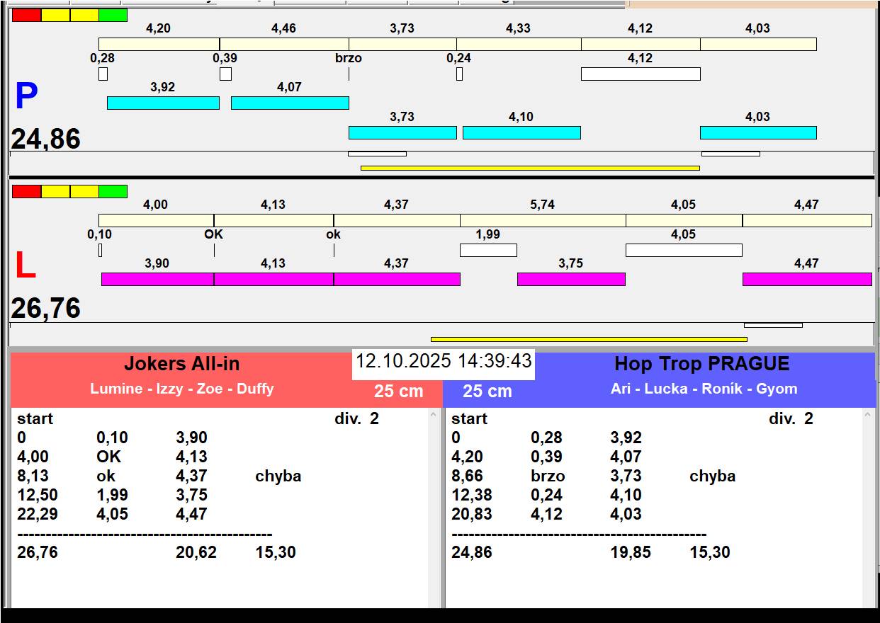
Task: Select the magenta 4,37 bar in lane L
Action: [397, 279]
